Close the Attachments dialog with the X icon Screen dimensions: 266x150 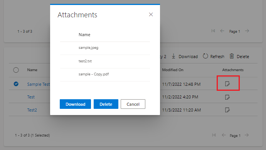coord(151,15)
